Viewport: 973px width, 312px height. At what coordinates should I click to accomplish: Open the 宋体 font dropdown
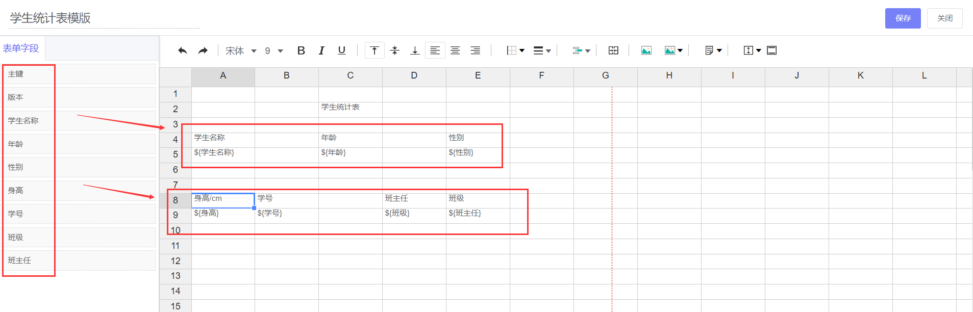click(241, 51)
